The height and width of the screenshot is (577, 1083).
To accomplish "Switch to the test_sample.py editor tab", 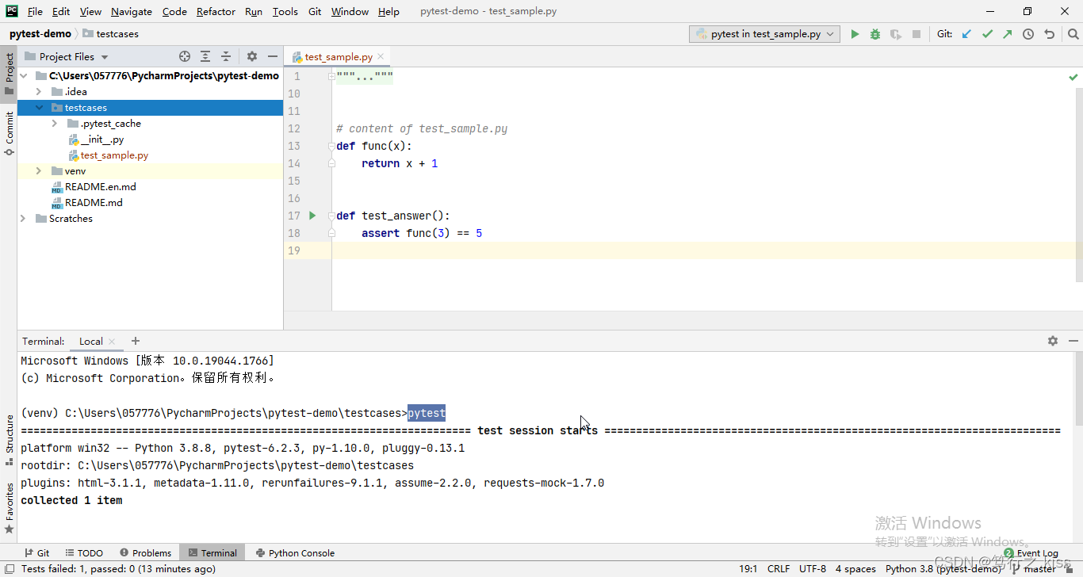I will [339, 57].
